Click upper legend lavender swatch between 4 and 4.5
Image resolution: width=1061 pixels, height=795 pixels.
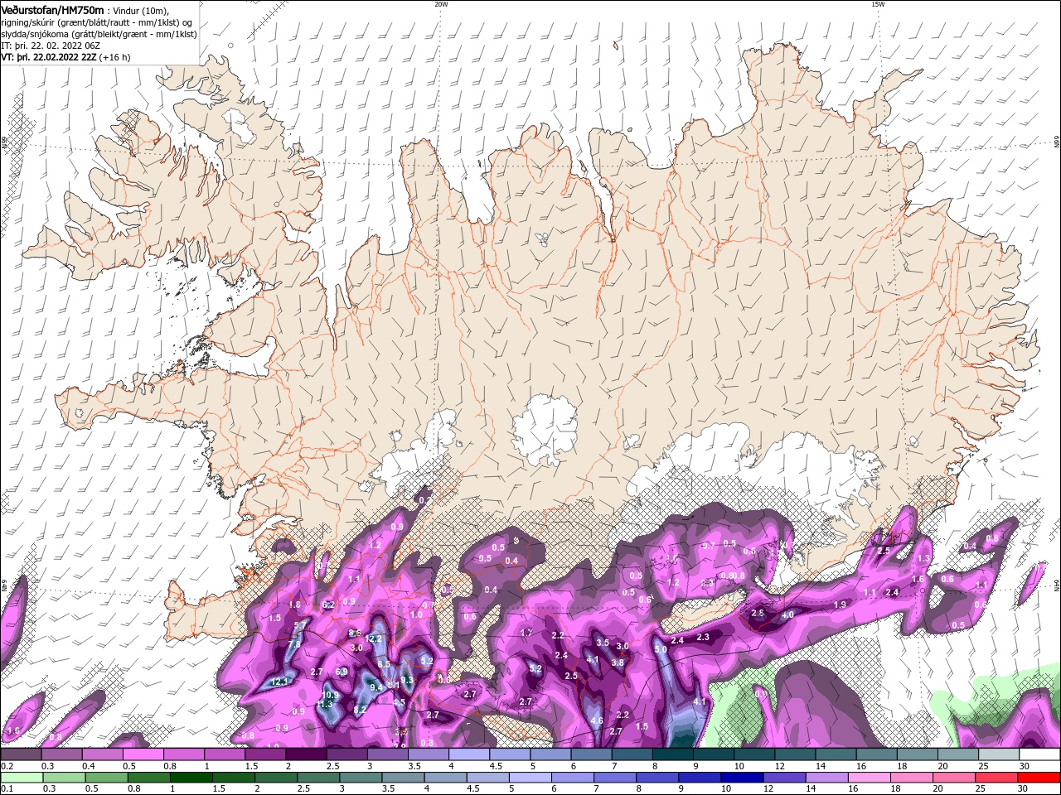click(469, 754)
